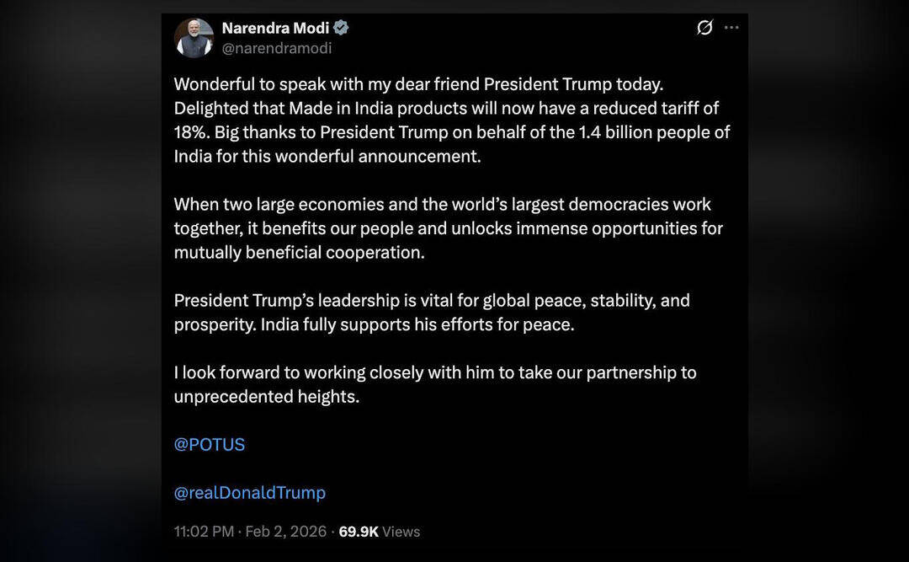Open the @realDonaldTrump mention link
Viewport: 909px width, 562px height.
click(x=249, y=492)
